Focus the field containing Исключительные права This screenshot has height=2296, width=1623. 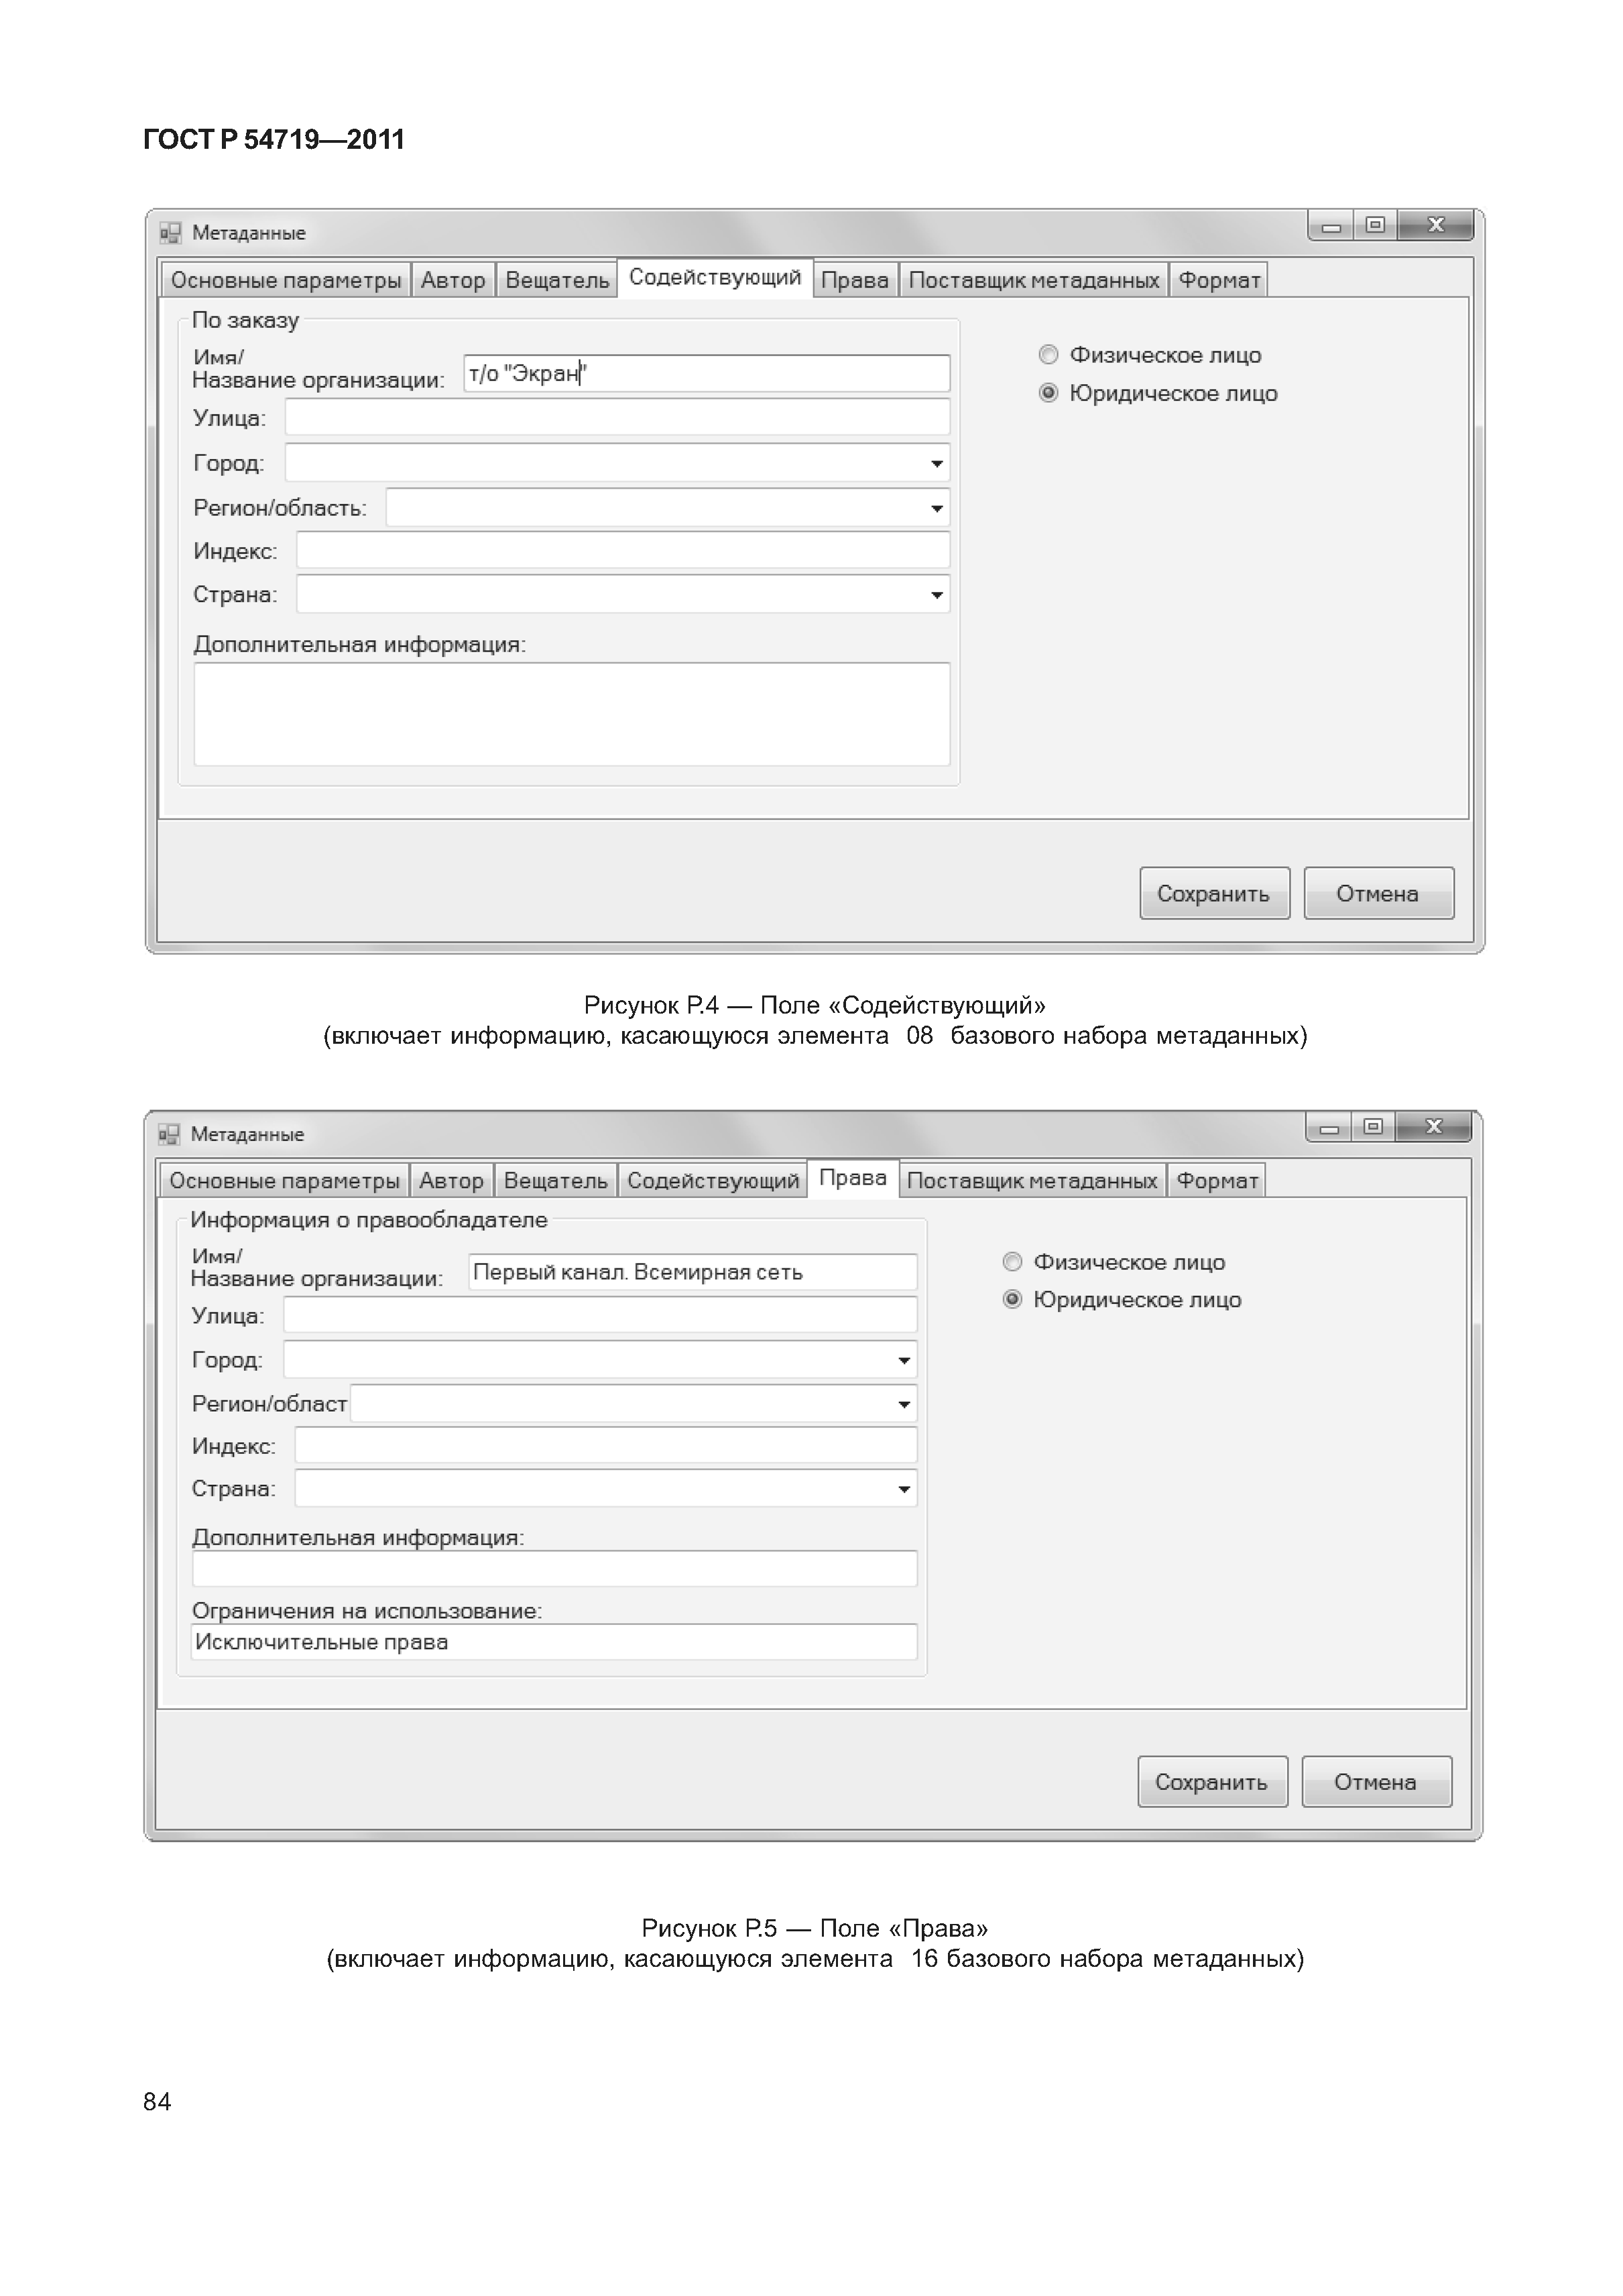tap(554, 1643)
